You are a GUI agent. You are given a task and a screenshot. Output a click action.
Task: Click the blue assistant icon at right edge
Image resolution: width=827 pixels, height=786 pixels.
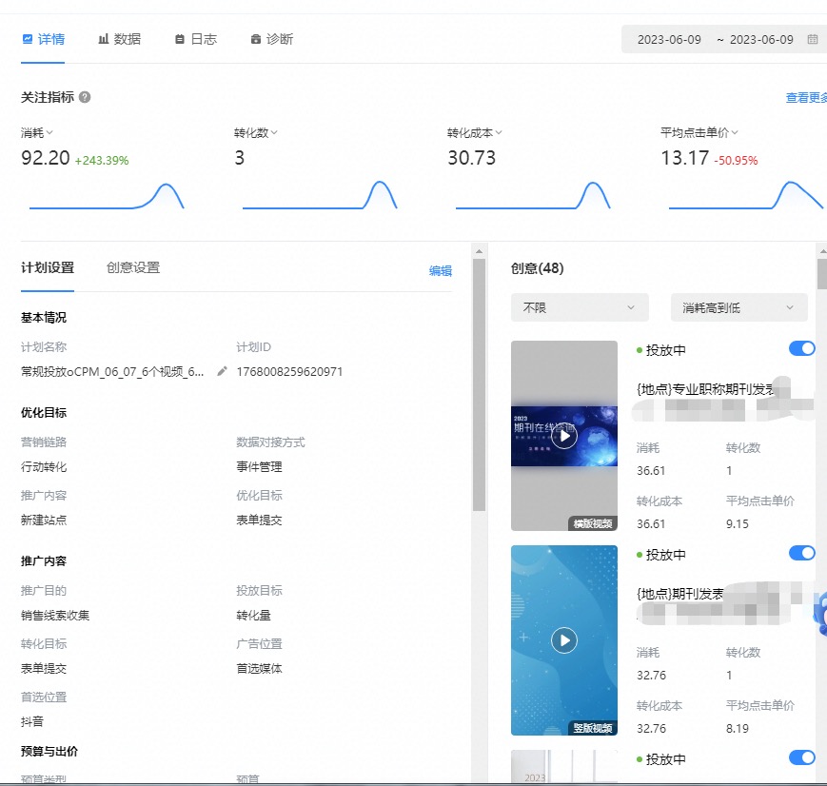click(820, 615)
